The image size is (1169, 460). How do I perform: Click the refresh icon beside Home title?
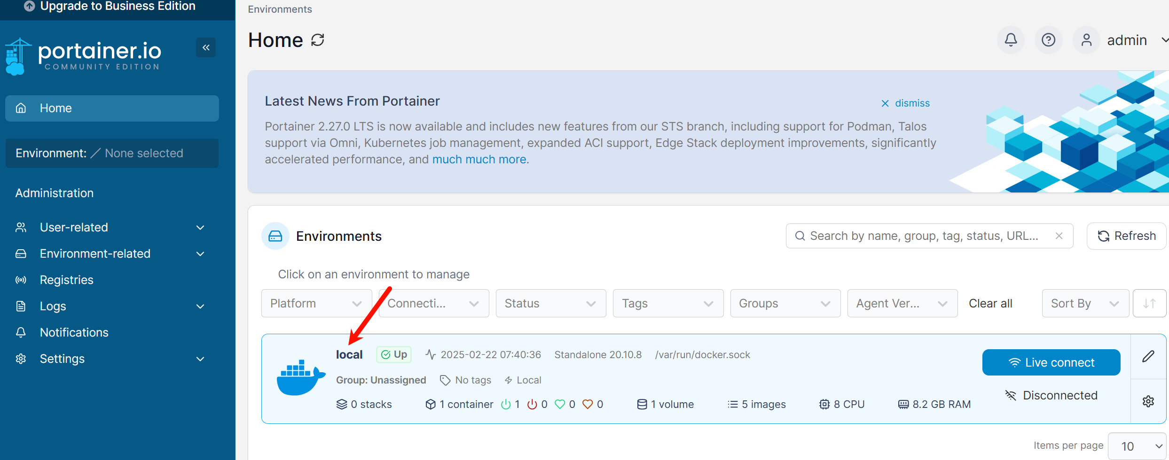pos(318,40)
